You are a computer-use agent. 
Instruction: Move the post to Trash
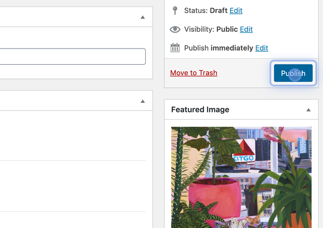(193, 73)
